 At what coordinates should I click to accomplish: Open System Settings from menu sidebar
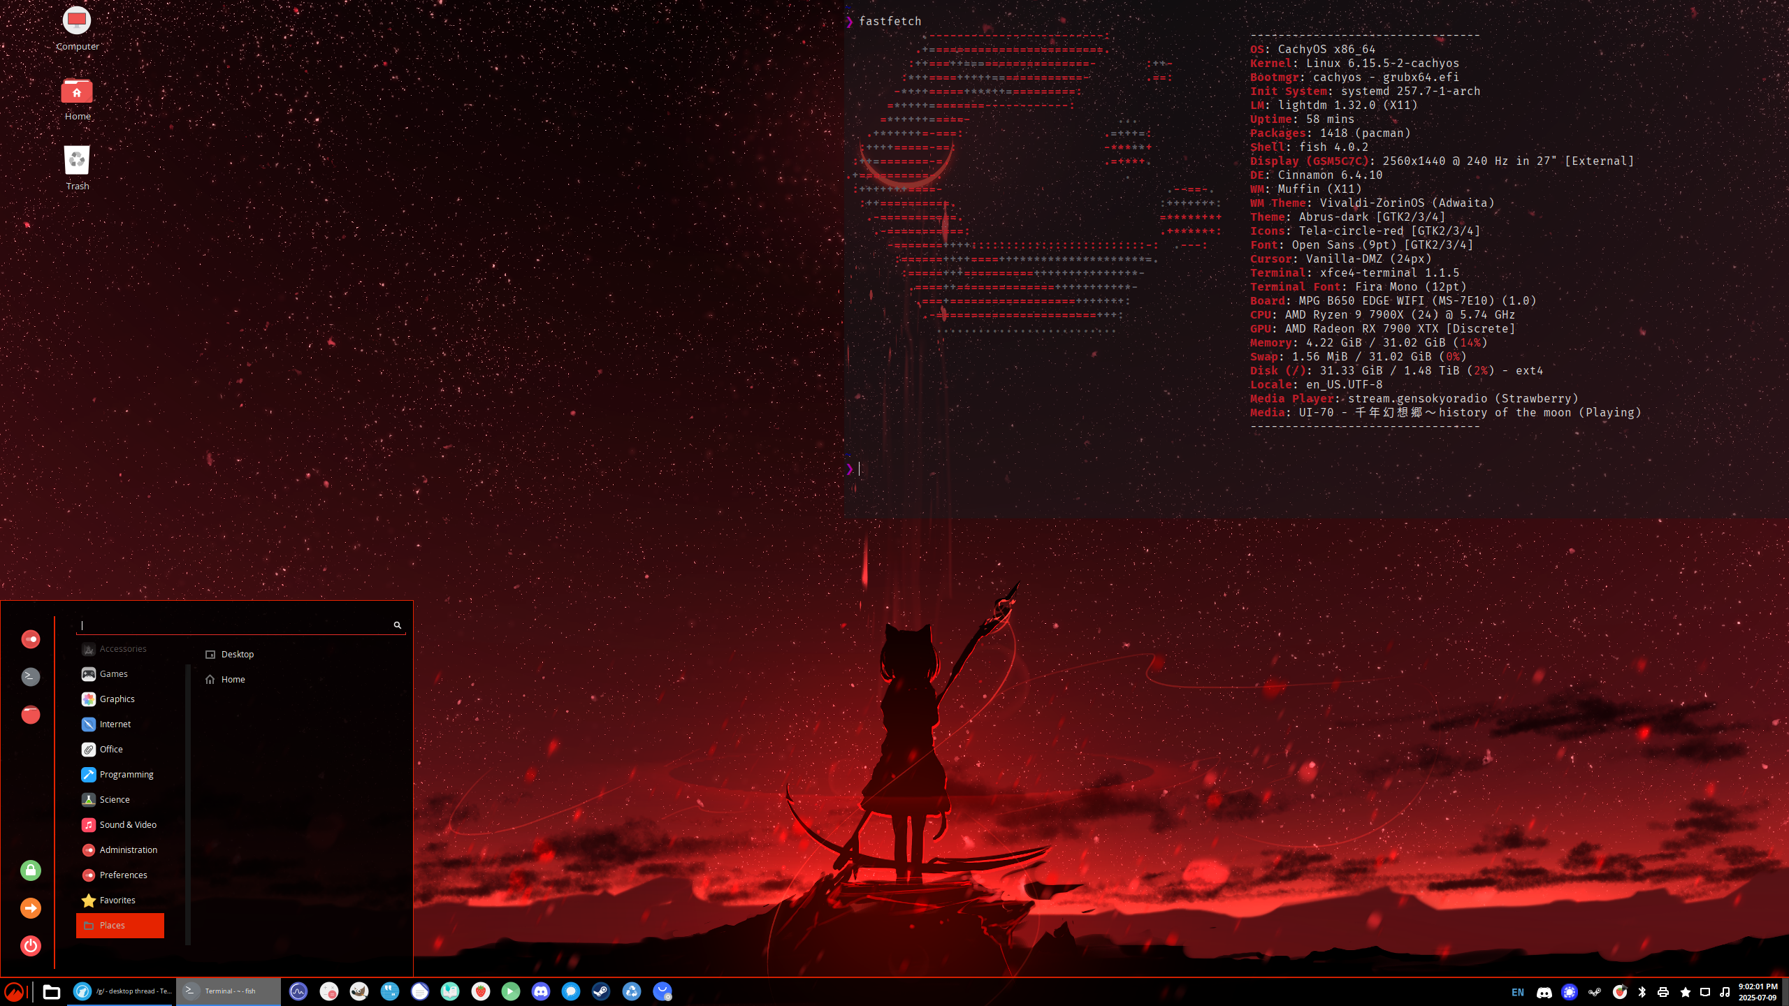coord(31,639)
